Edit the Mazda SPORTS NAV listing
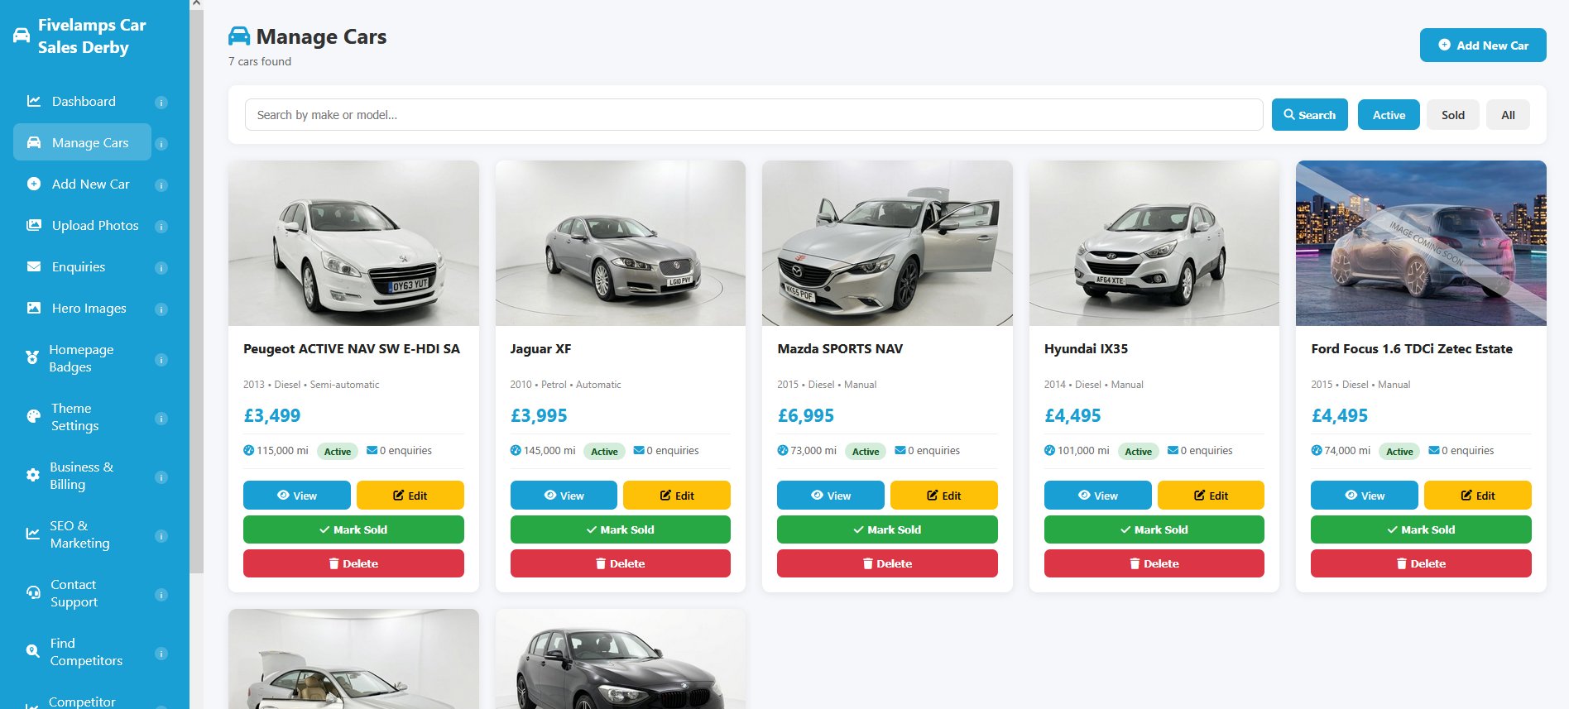 pos(944,496)
